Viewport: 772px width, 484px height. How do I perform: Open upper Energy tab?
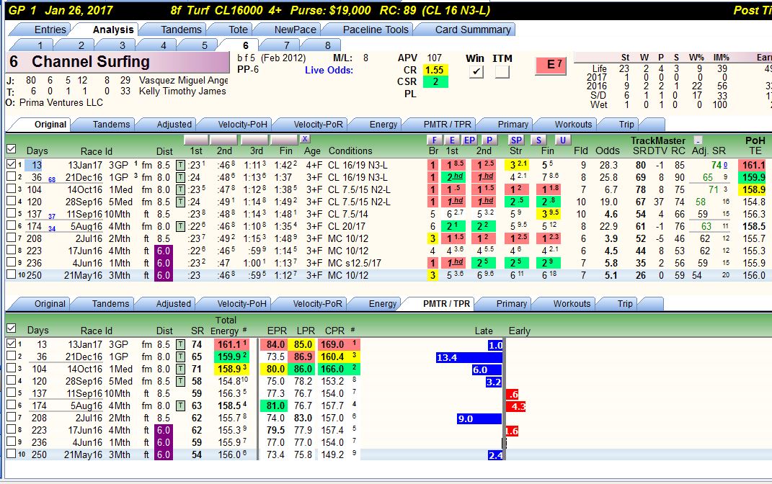coord(383,125)
